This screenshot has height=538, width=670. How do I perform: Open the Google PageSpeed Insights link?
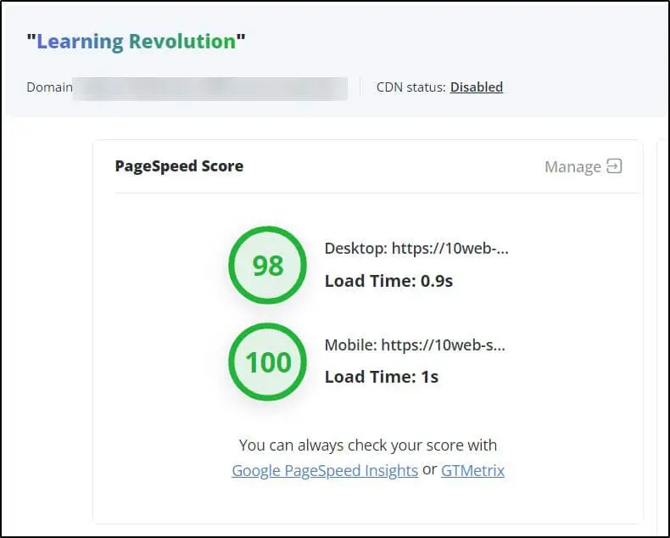click(325, 470)
